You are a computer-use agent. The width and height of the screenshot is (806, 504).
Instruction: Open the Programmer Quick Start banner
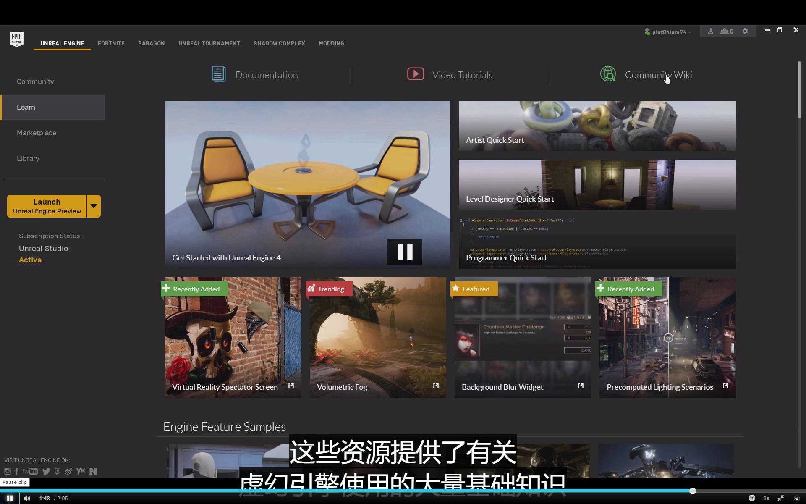click(597, 244)
